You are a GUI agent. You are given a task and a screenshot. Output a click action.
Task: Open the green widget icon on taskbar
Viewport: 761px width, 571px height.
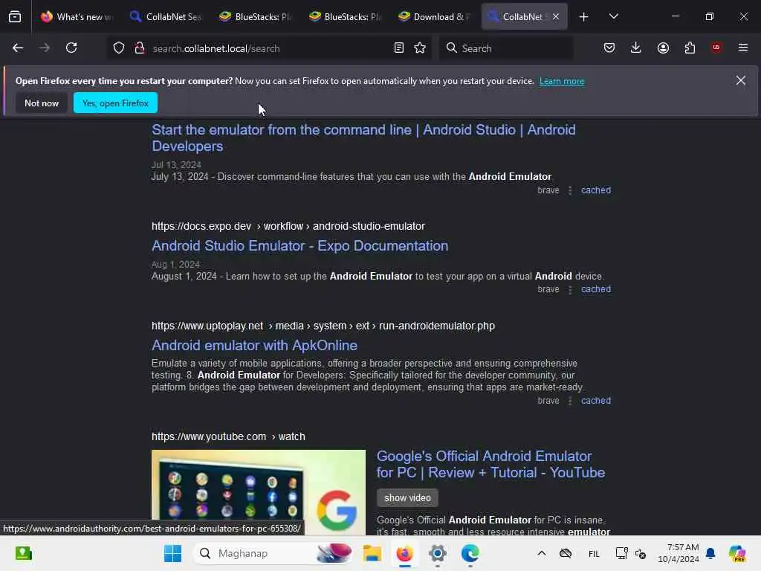point(23,553)
